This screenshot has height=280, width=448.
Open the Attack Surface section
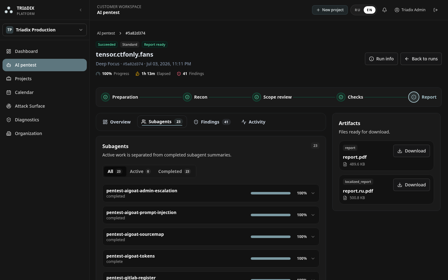[x=44, y=106]
